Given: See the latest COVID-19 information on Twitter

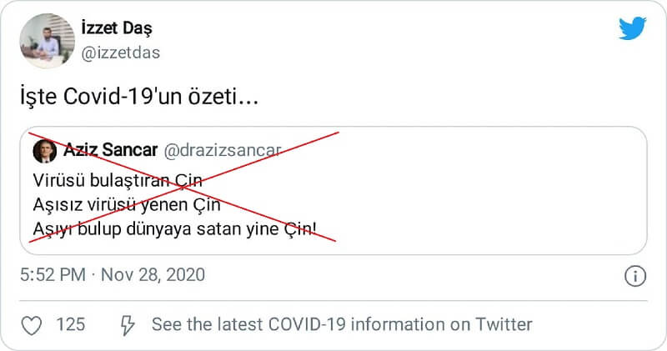Looking at the screenshot, I should [x=341, y=324].
